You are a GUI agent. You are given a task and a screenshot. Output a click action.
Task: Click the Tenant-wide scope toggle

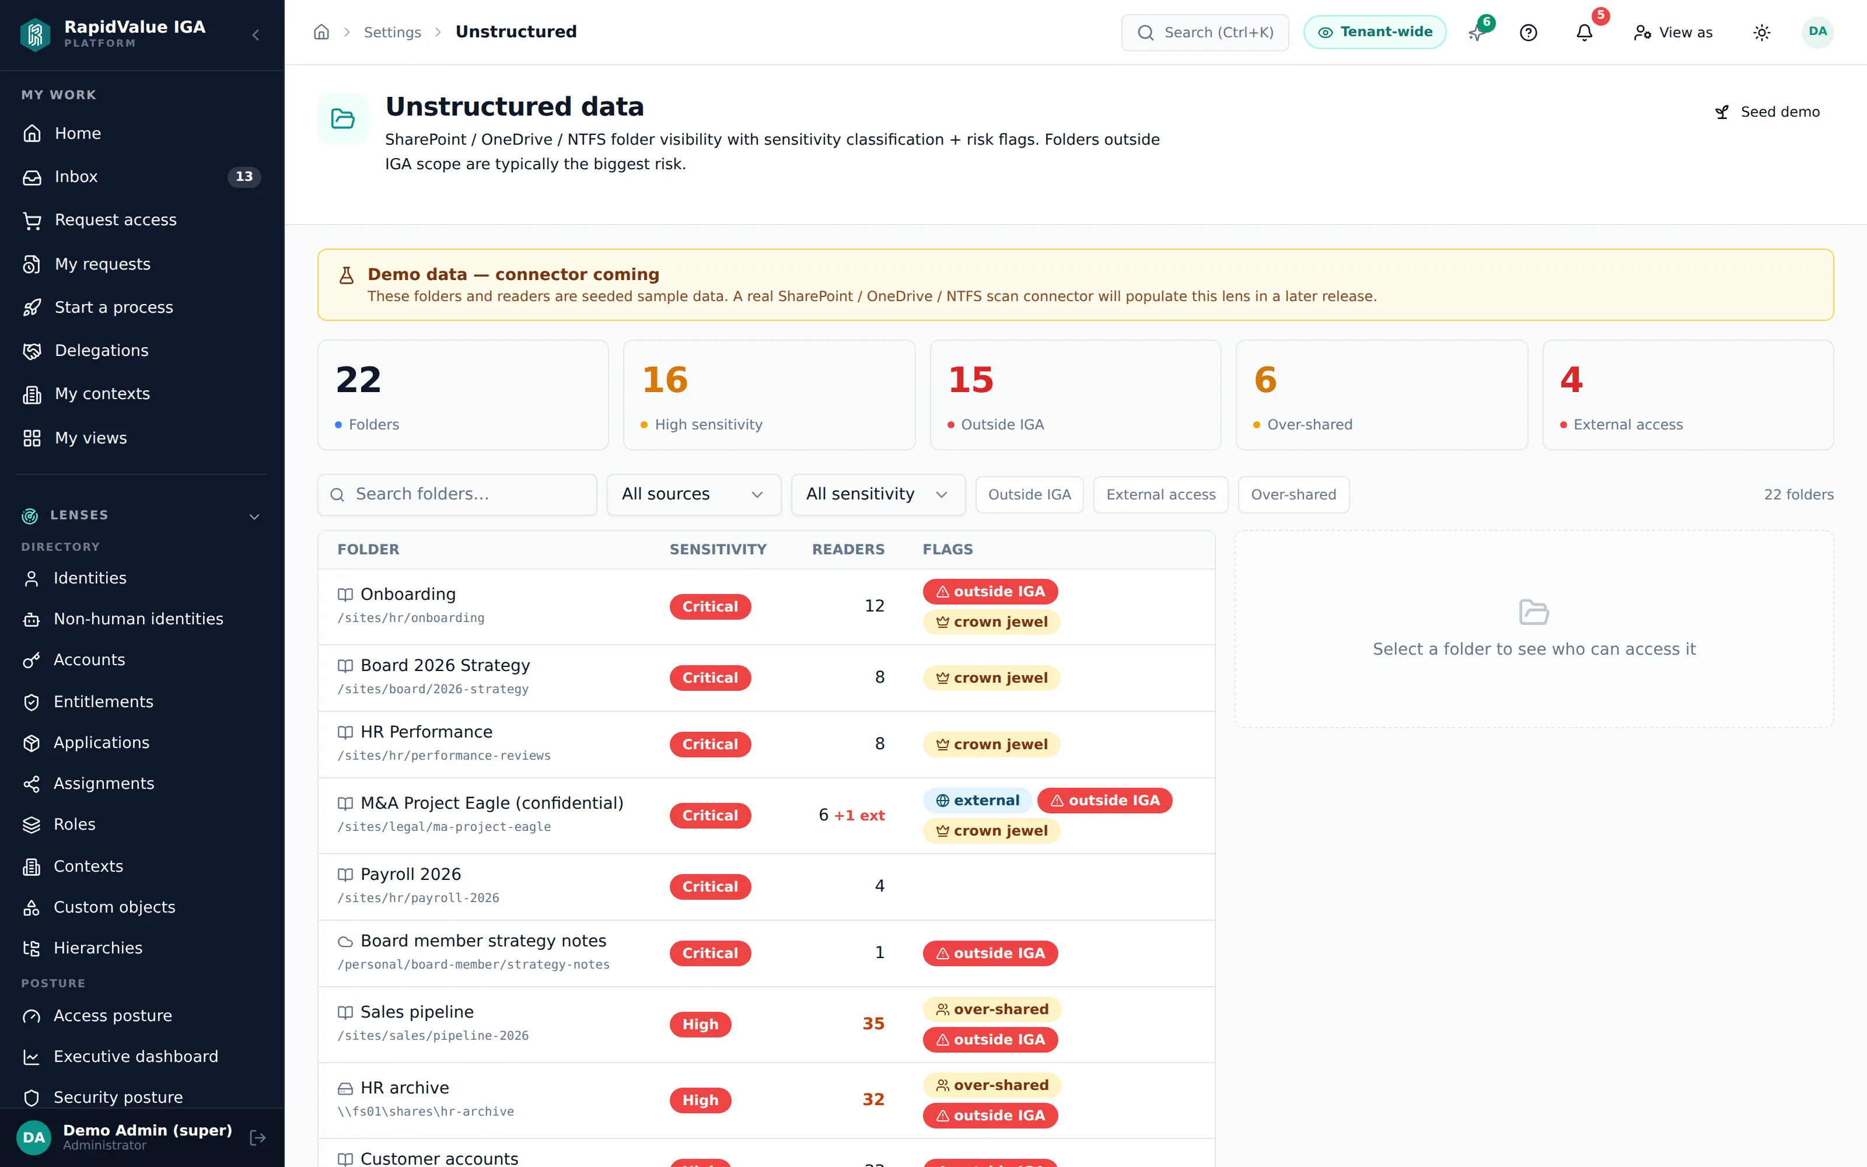pyautogui.click(x=1375, y=33)
